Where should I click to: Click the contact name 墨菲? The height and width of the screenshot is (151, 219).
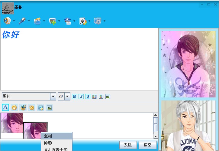click(18, 7)
